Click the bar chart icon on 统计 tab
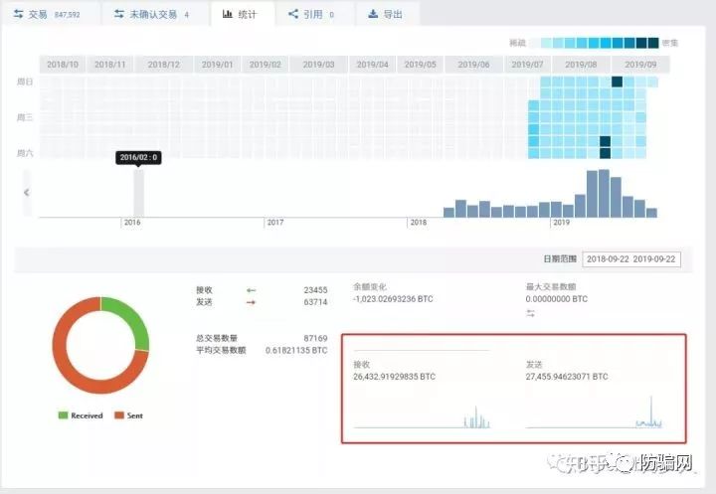 click(x=228, y=14)
